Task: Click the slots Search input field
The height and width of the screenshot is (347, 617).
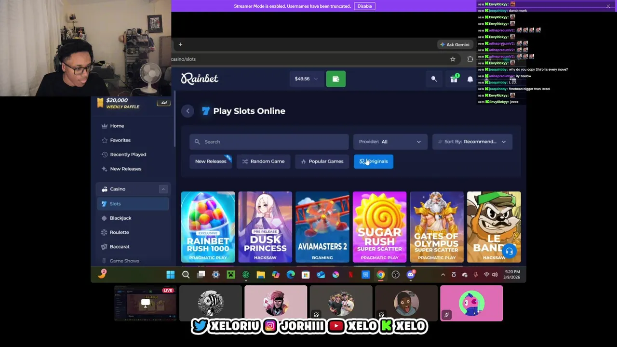Action: coord(269,142)
